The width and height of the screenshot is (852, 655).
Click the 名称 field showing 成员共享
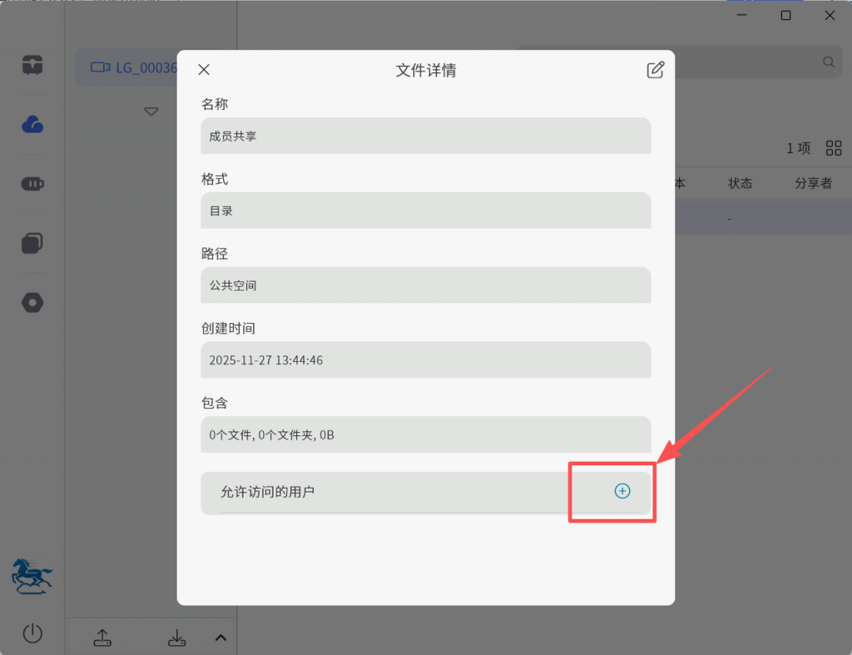pos(425,136)
